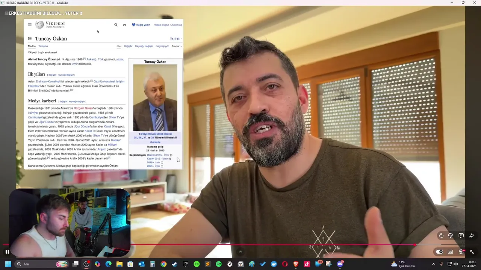Open Spotify from the taskbar
Image resolution: width=481 pixels, height=270 pixels.
click(x=219, y=264)
